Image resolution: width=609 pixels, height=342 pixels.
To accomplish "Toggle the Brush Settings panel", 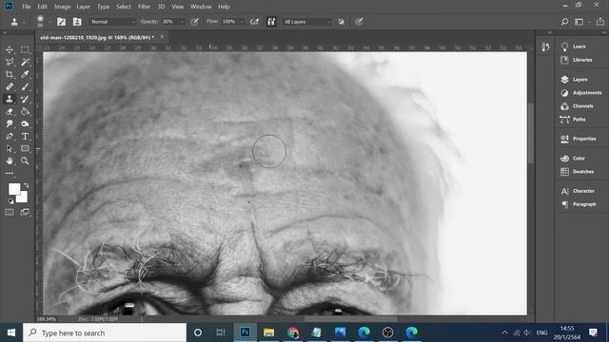I will (61, 22).
